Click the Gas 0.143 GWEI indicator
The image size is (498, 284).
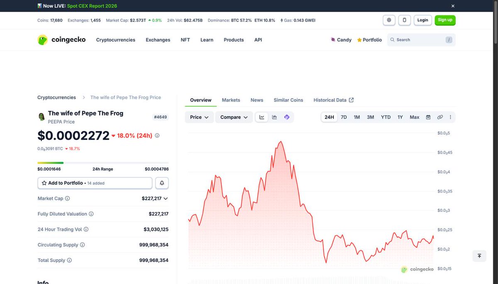coord(298,20)
